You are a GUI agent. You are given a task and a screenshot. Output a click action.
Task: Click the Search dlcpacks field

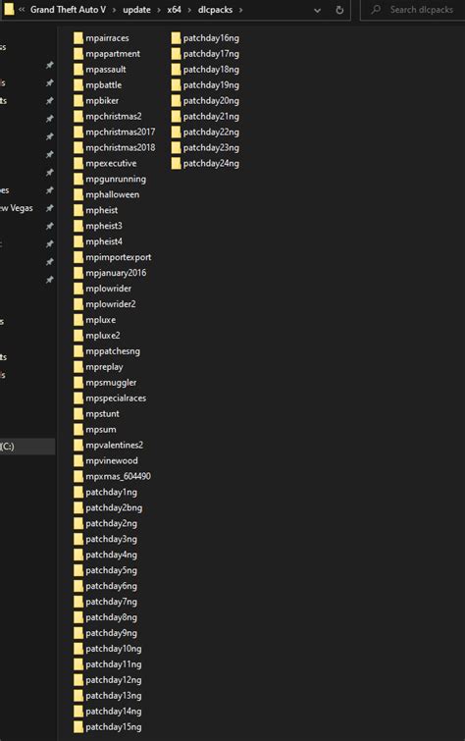pyautogui.click(x=413, y=10)
